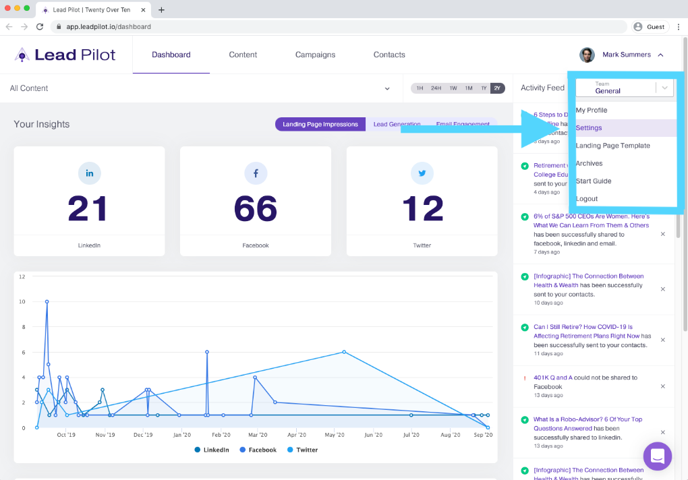688x480 pixels.
Task: Click the browser forward arrow
Action: tap(24, 27)
